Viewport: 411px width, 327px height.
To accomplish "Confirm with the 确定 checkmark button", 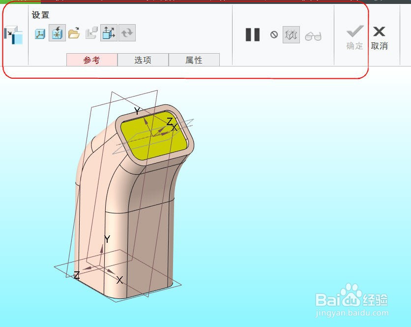I will (x=355, y=37).
